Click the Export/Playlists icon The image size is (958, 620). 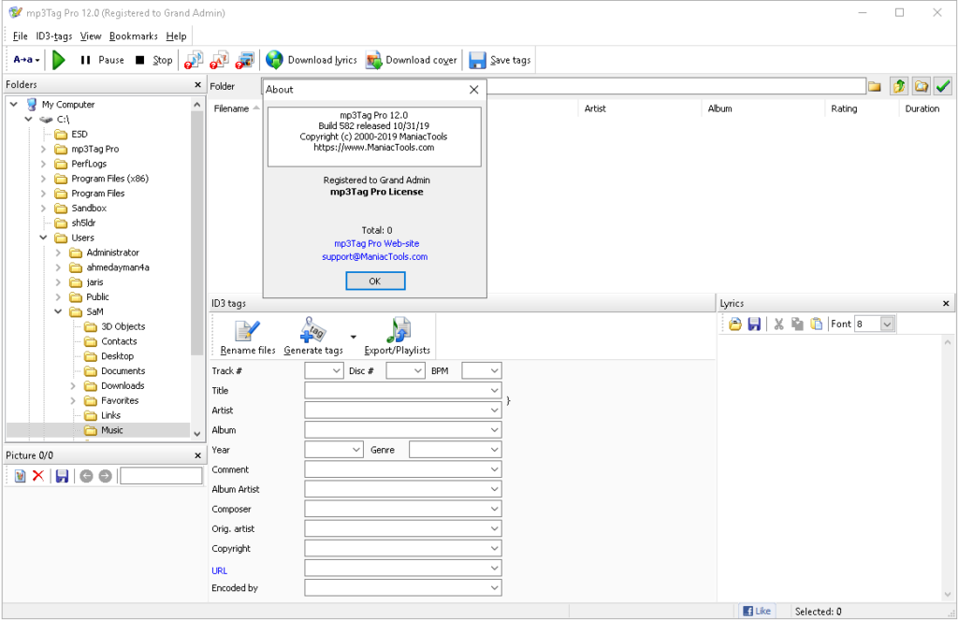pyautogui.click(x=399, y=329)
